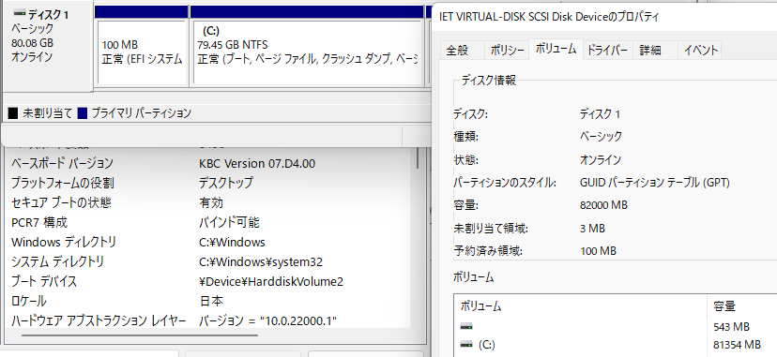The width and height of the screenshot is (777, 357).
Task: Click the KBC Version 07.D4.00 value
Action: tap(257, 164)
